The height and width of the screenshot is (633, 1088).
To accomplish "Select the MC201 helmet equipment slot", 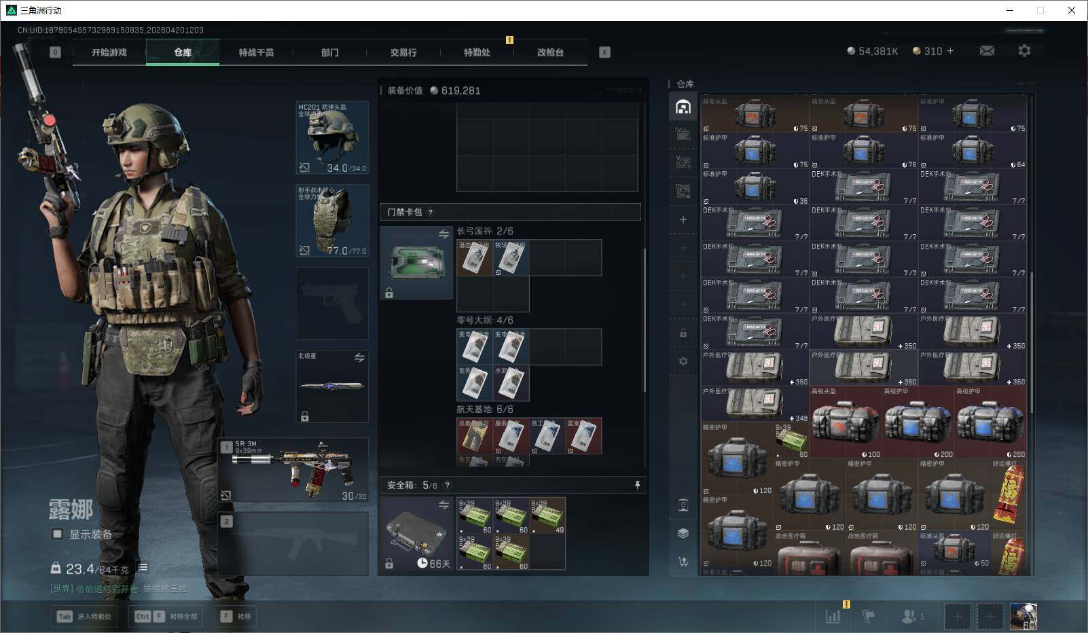I will (x=332, y=138).
